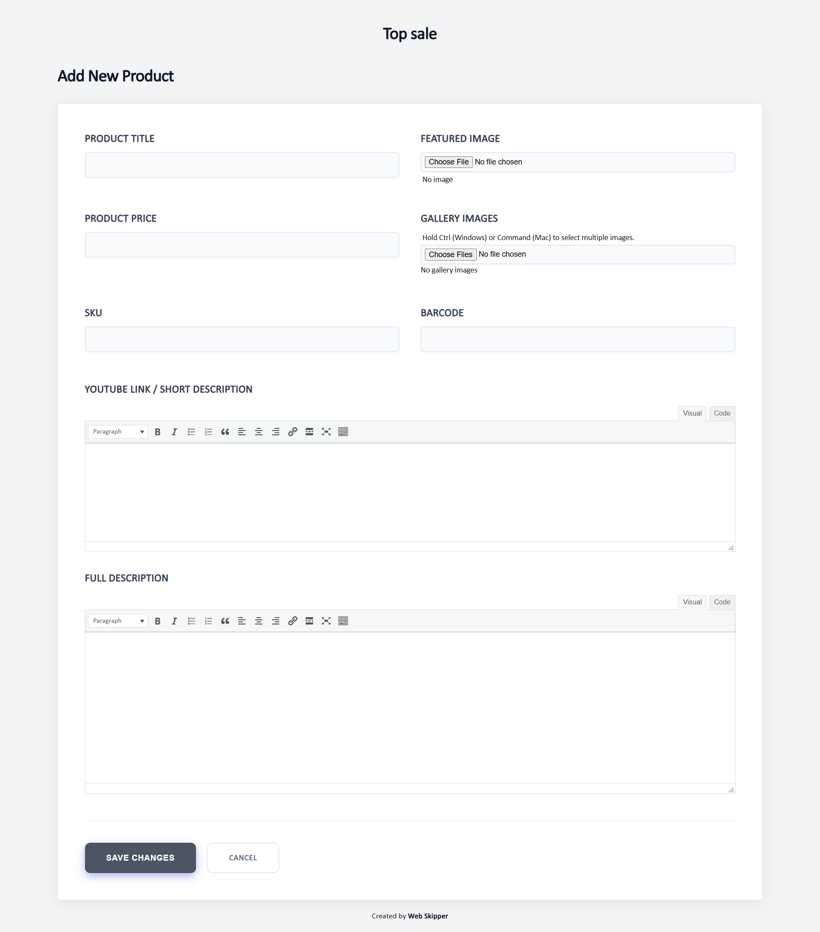Click the Save Changes button
Viewport: 820px width, 932px height.
141,858
